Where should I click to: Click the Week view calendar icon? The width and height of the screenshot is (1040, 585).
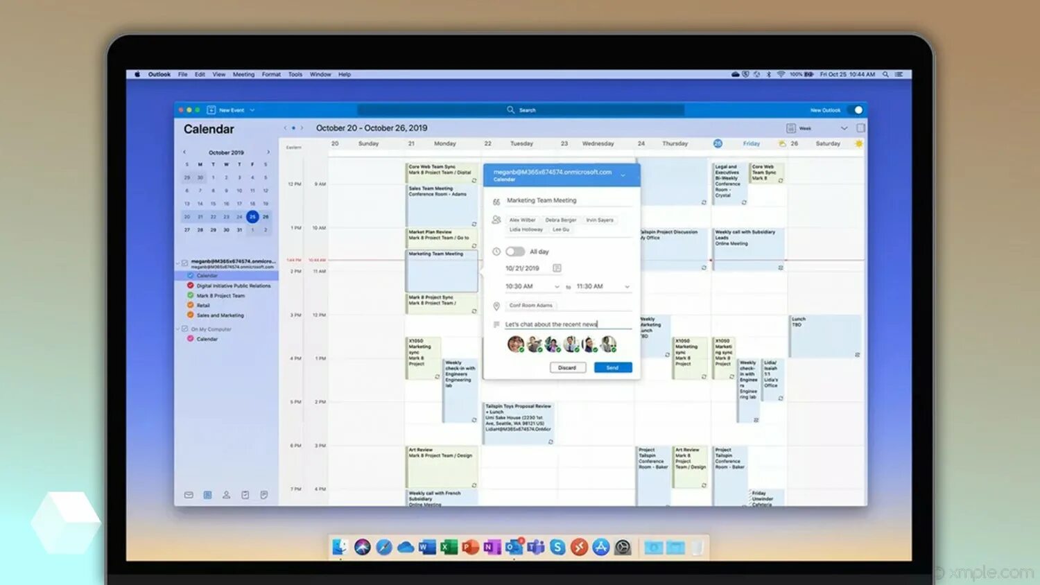click(x=790, y=128)
